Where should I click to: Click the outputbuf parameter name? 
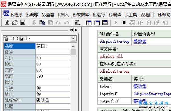coord(109,101)
